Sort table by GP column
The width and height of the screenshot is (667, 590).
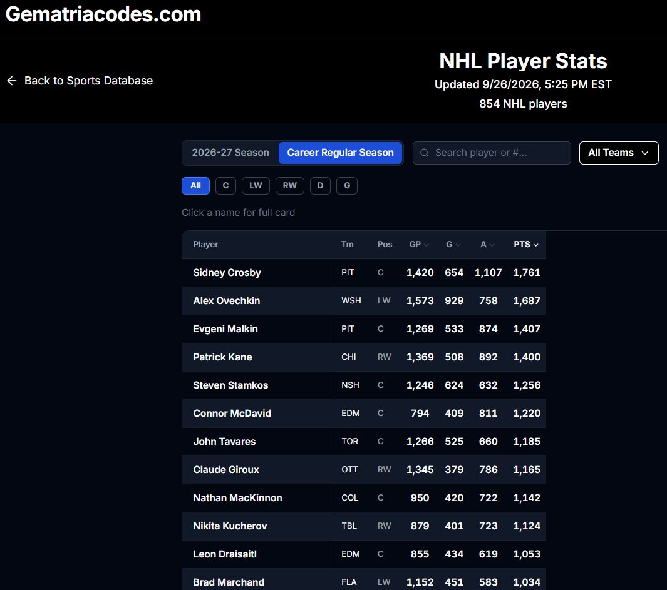[x=419, y=245]
